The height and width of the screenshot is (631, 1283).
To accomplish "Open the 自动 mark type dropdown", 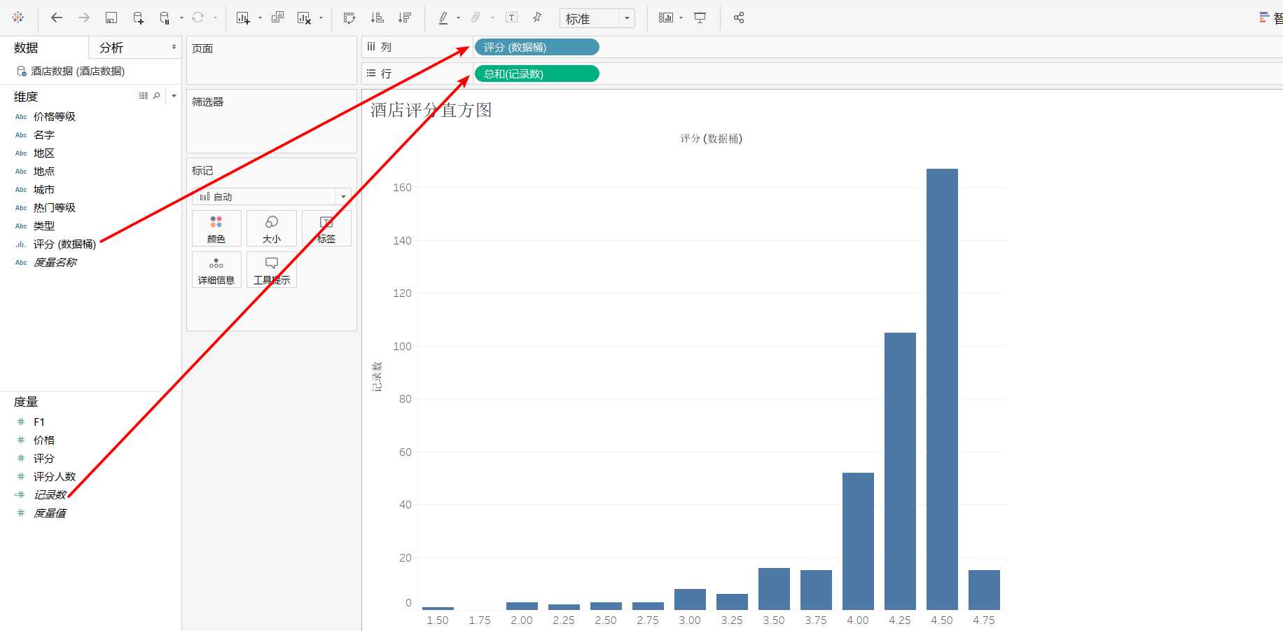I will (272, 196).
